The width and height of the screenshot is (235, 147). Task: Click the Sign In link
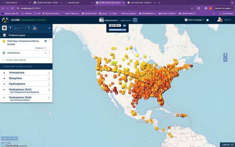228,20
